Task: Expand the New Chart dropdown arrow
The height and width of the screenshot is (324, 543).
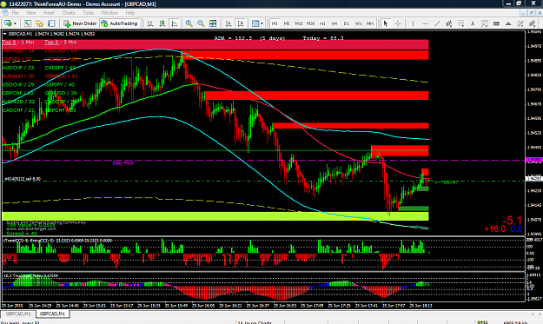Action: click(x=15, y=23)
